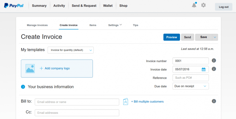Click the Last saved at 12:58 a.m. text

[197, 49]
